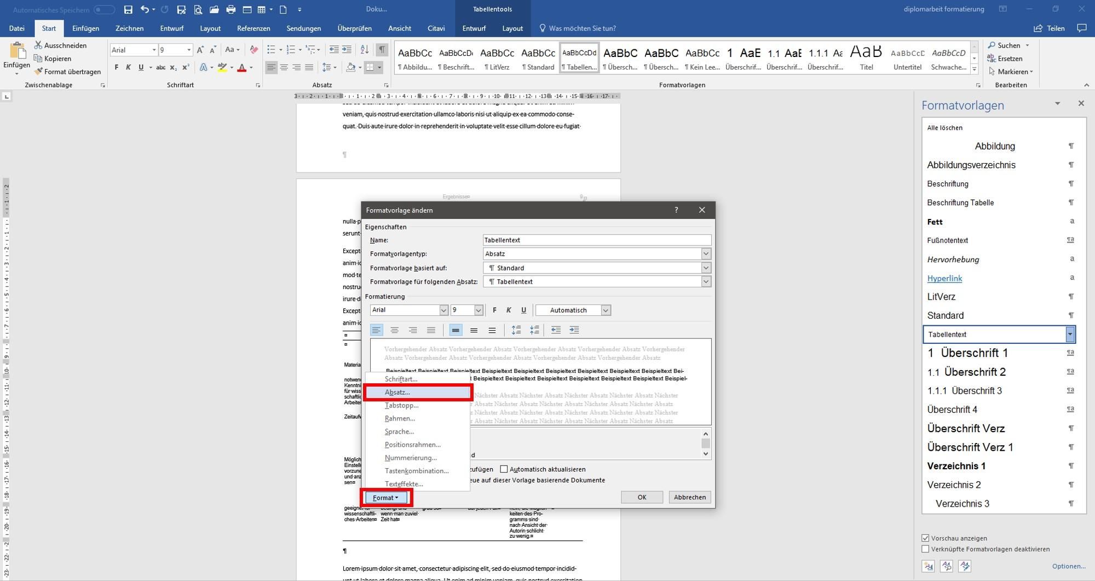Screen dimensions: 1095x581
Task: Click Optionen... link in Formatvorlagen pane
Action: pos(1068,566)
